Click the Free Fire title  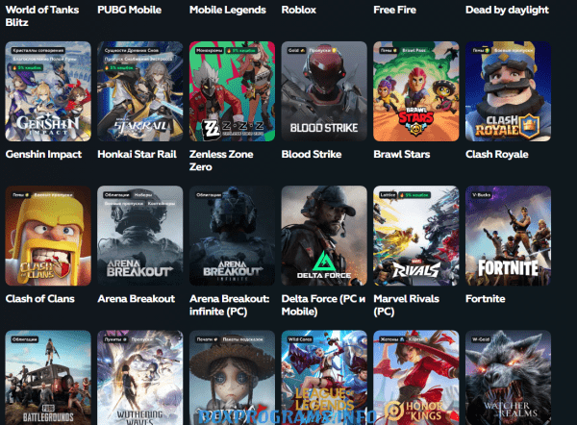[x=394, y=10]
